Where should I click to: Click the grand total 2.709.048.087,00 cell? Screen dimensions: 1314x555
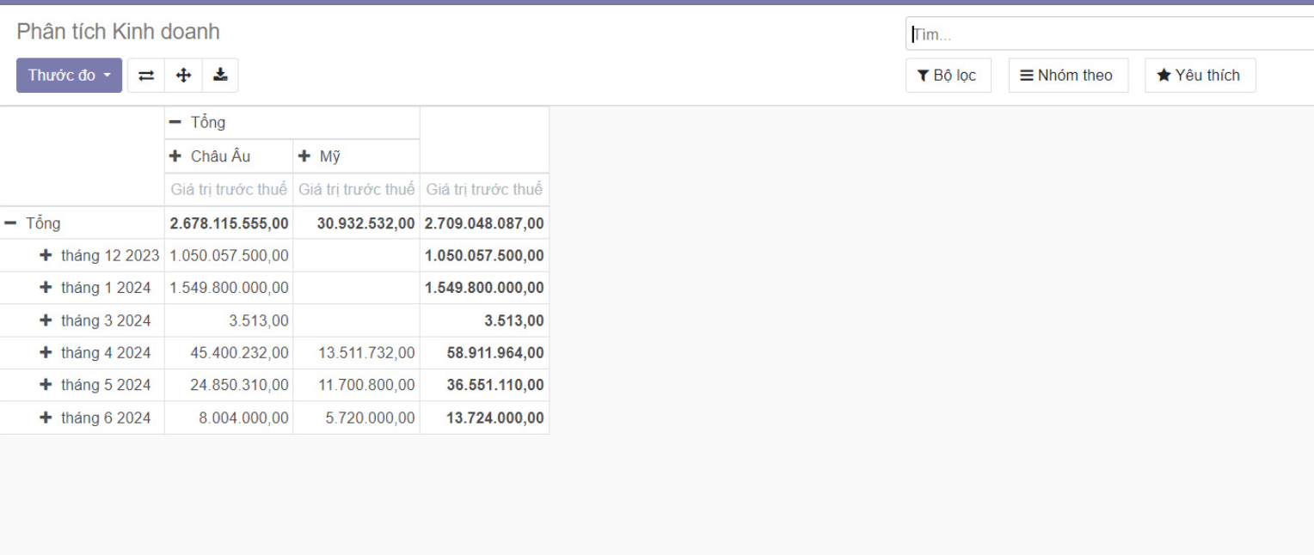[484, 223]
